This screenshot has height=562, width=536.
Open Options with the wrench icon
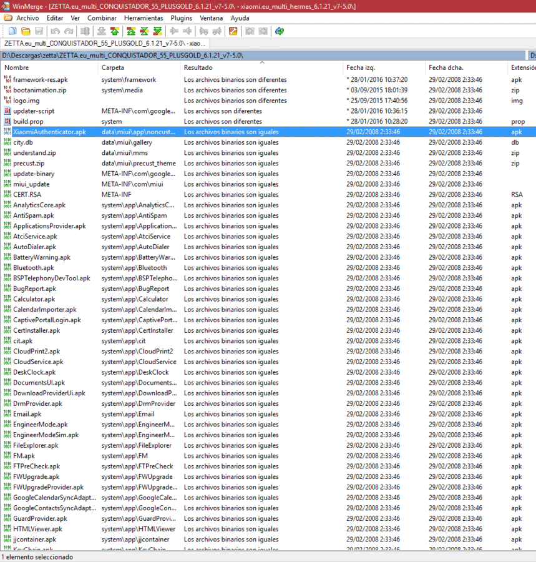click(233, 31)
